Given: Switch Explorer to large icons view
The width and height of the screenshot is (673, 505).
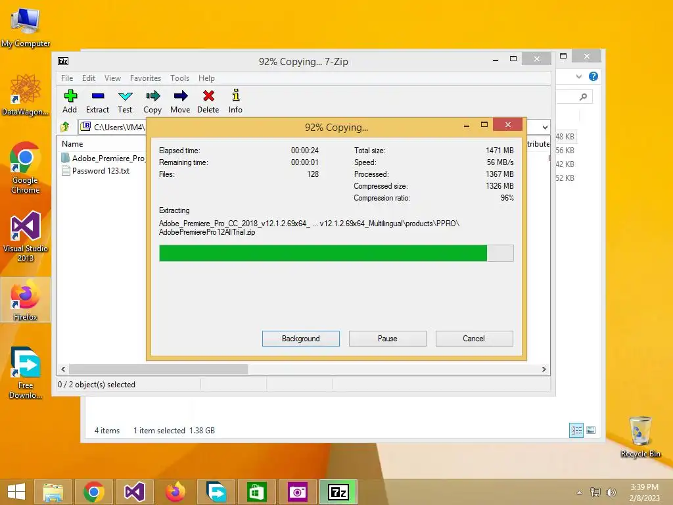Looking at the screenshot, I should pos(591,430).
